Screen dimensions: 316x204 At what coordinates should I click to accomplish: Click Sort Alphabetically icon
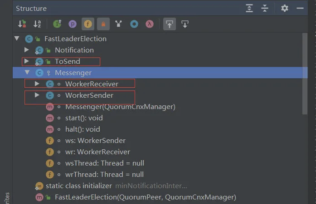tap(37, 24)
